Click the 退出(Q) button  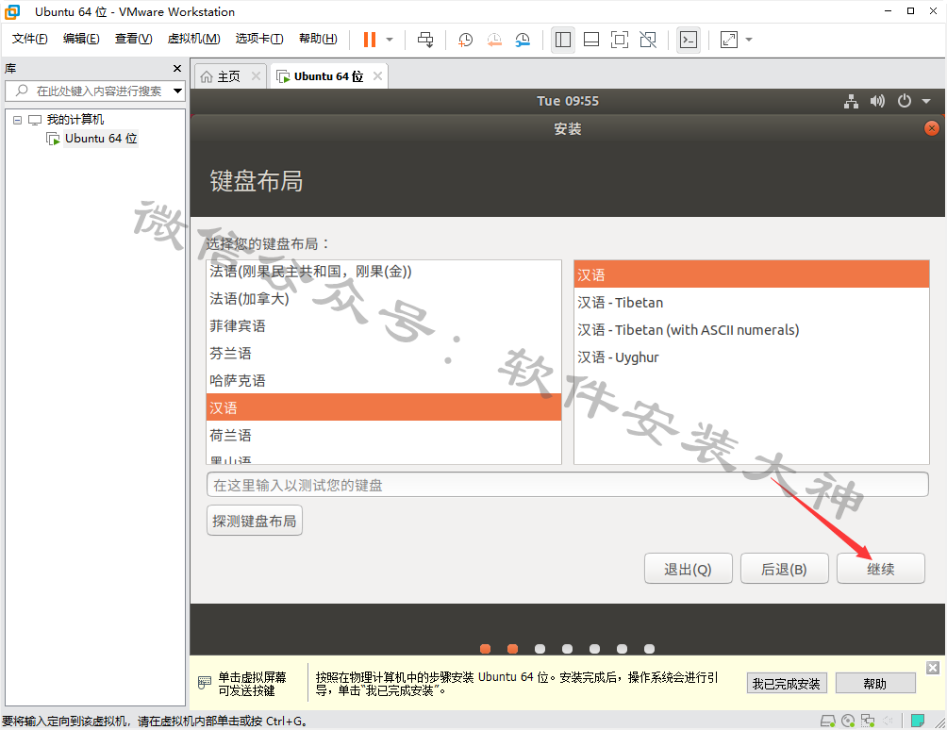[688, 569]
